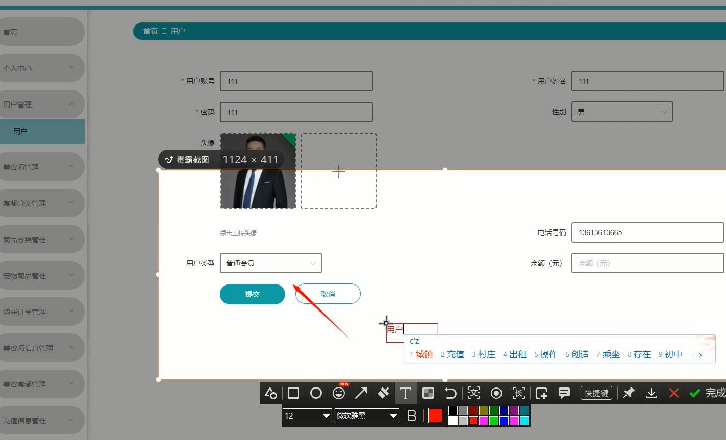The height and width of the screenshot is (440, 726).
Task: Select the mosaic blur tool
Action: pos(428,393)
